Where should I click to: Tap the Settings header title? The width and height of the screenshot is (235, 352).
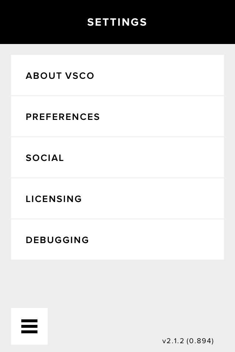tap(117, 22)
